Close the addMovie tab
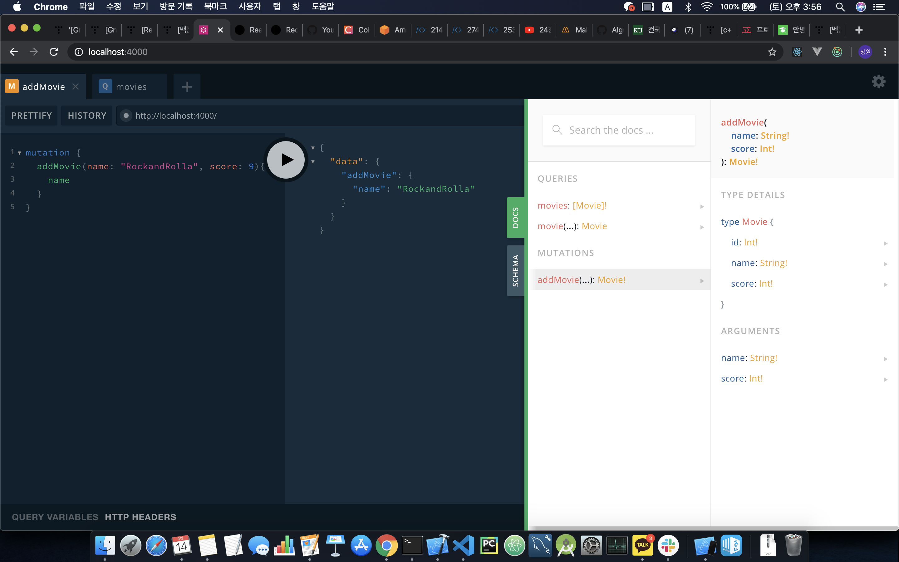Screen dimensions: 899x562 [x=76, y=86]
